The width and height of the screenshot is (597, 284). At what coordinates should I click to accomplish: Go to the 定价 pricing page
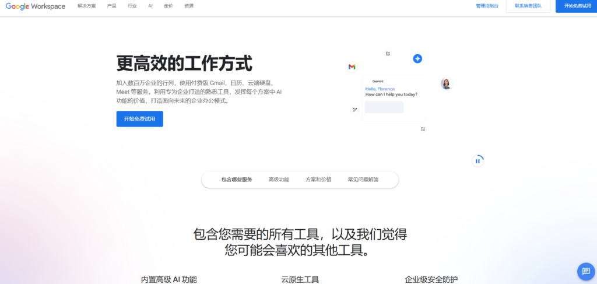pos(168,6)
